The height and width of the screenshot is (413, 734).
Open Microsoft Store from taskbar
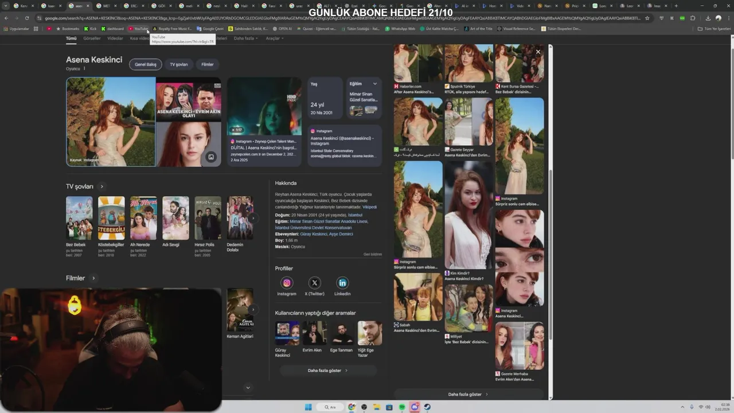click(389, 407)
